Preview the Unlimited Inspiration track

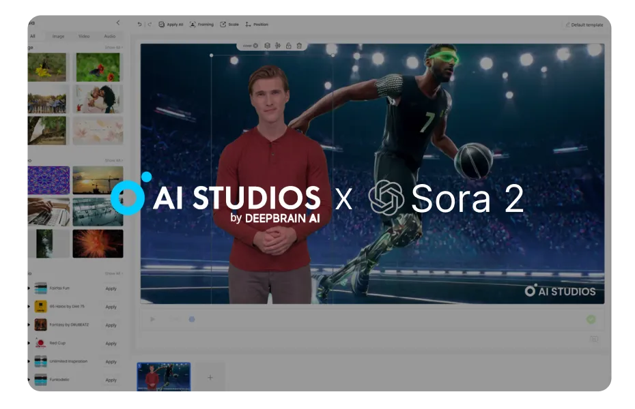pyautogui.click(x=29, y=361)
